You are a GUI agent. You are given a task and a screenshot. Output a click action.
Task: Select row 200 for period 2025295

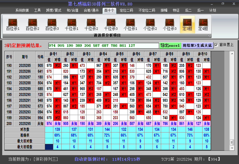click(25, 124)
